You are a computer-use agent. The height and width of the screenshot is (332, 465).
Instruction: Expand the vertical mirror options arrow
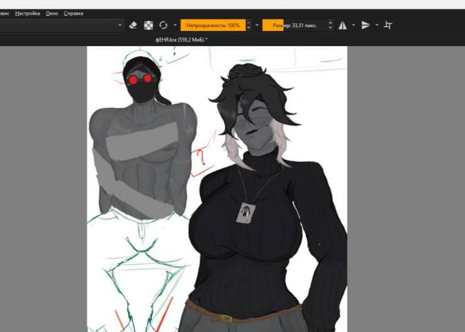click(377, 25)
